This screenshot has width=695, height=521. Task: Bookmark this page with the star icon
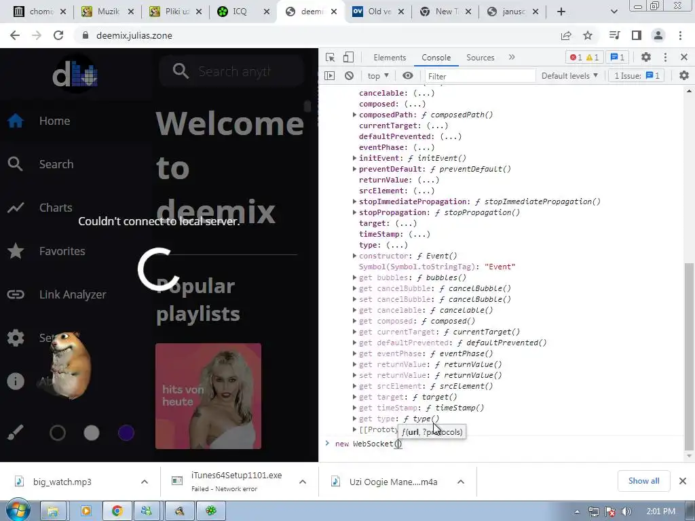pyautogui.click(x=588, y=35)
